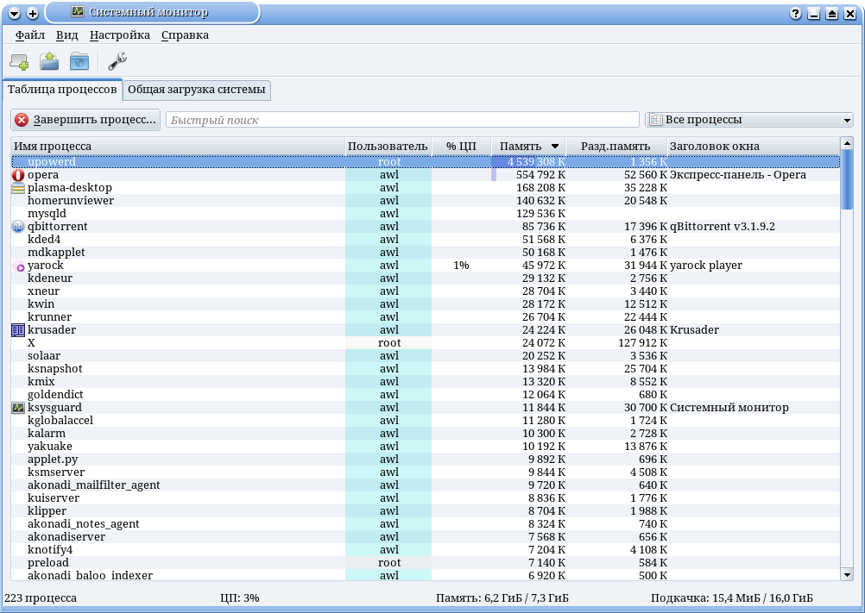Sort by % ЦП column header
This screenshot has height=613, width=865.
461,146
